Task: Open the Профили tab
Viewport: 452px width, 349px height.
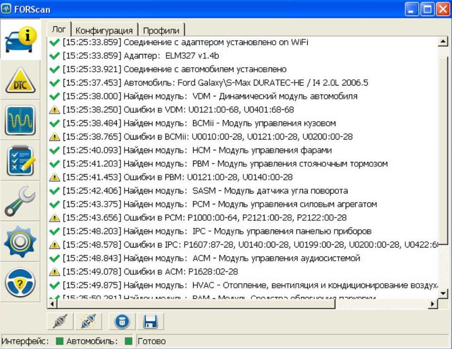Action: pyautogui.click(x=161, y=30)
